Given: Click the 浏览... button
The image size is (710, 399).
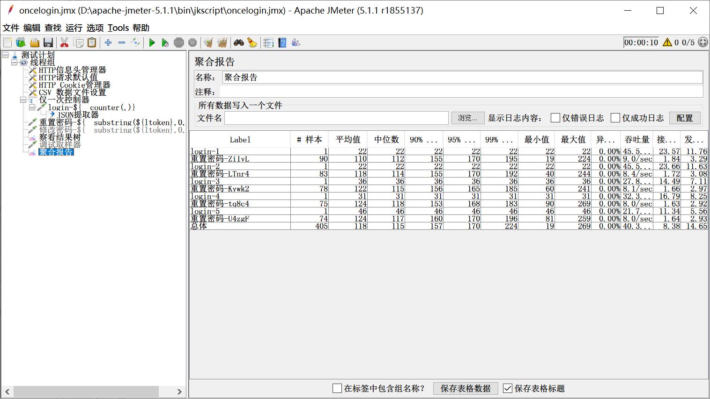Looking at the screenshot, I should [x=467, y=118].
